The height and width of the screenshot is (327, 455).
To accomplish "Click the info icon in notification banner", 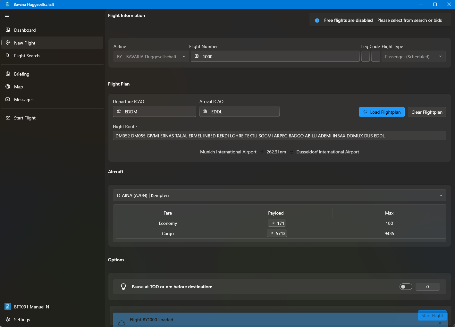I will pos(317,20).
